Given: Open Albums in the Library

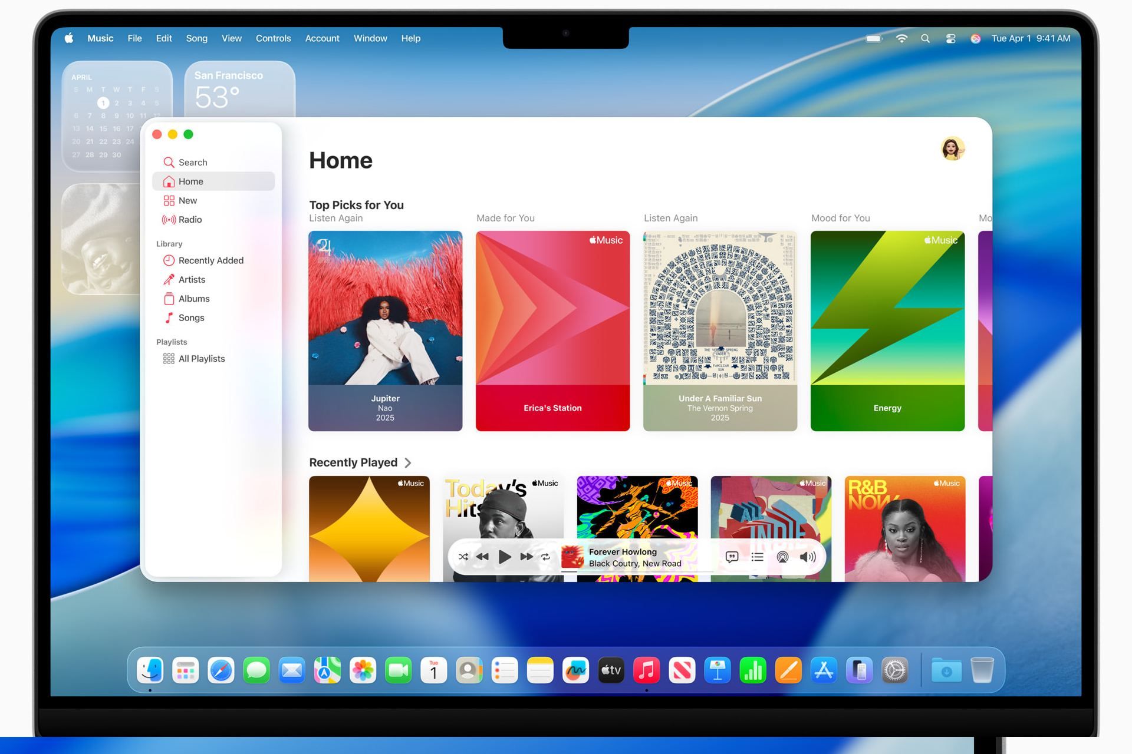Looking at the screenshot, I should point(213,299).
